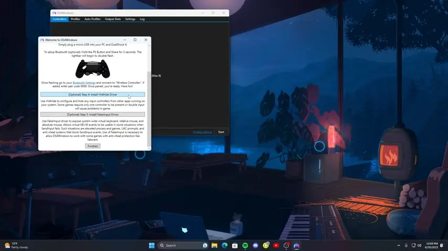Viewport: 448px width, 251px height.
Task: Open the volume tray icon
Action: pyautogui.click(x=420, y=246)
